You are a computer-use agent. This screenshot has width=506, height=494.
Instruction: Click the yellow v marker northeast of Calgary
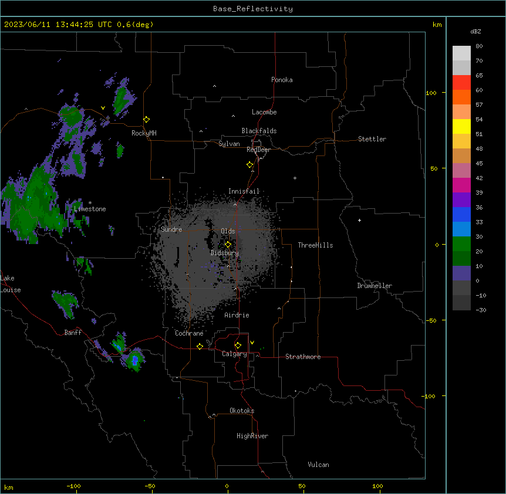click(x=252, y=343)
